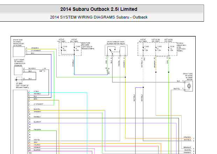
Task: Click ORG label at module pin 21
Action: (x=35, y=142)
